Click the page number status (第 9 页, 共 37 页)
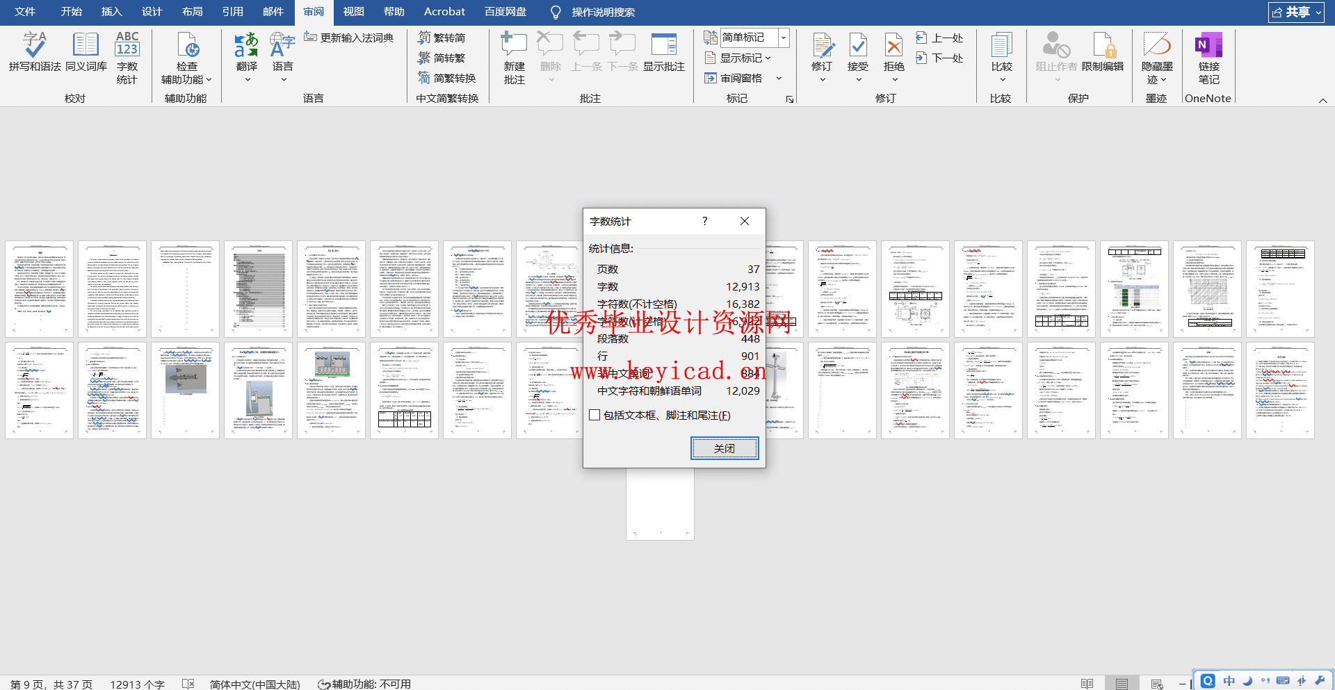The width and height of the screenshot is (1335, 690). [51, 684]
